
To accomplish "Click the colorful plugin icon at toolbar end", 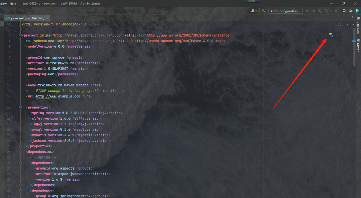I will coord(357,11).
